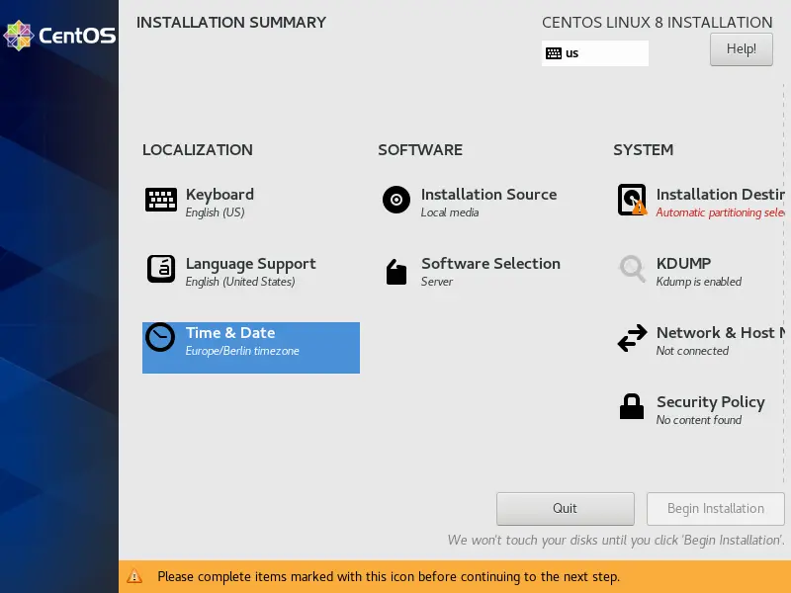The image size is (791, 593).
Task: Click the 'Please complete items marked' warning message
Action: 389,576
